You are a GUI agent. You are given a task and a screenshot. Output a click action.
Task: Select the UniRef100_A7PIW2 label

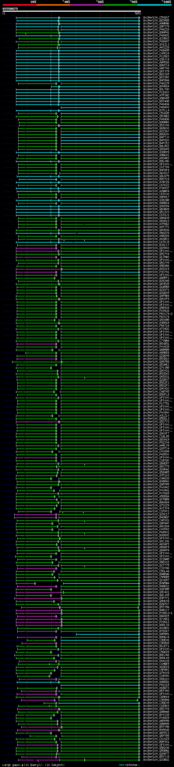[156, 95]
